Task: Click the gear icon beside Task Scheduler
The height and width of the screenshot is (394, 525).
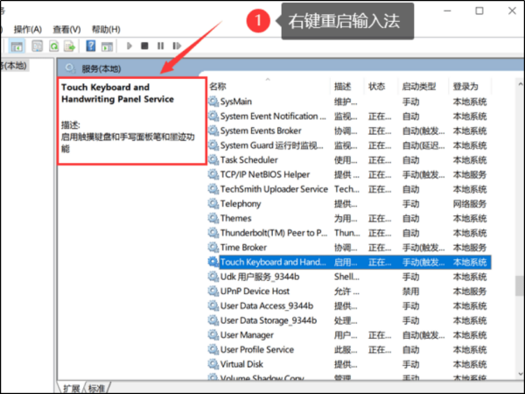Action: (213, 159)
